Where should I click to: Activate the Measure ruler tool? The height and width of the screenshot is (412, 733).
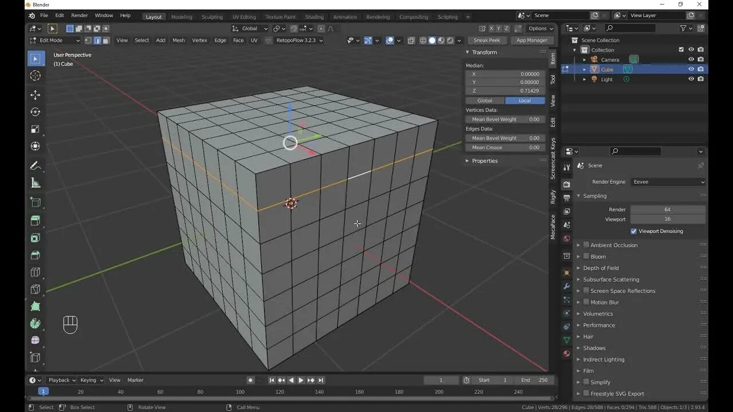pos(36,183)
